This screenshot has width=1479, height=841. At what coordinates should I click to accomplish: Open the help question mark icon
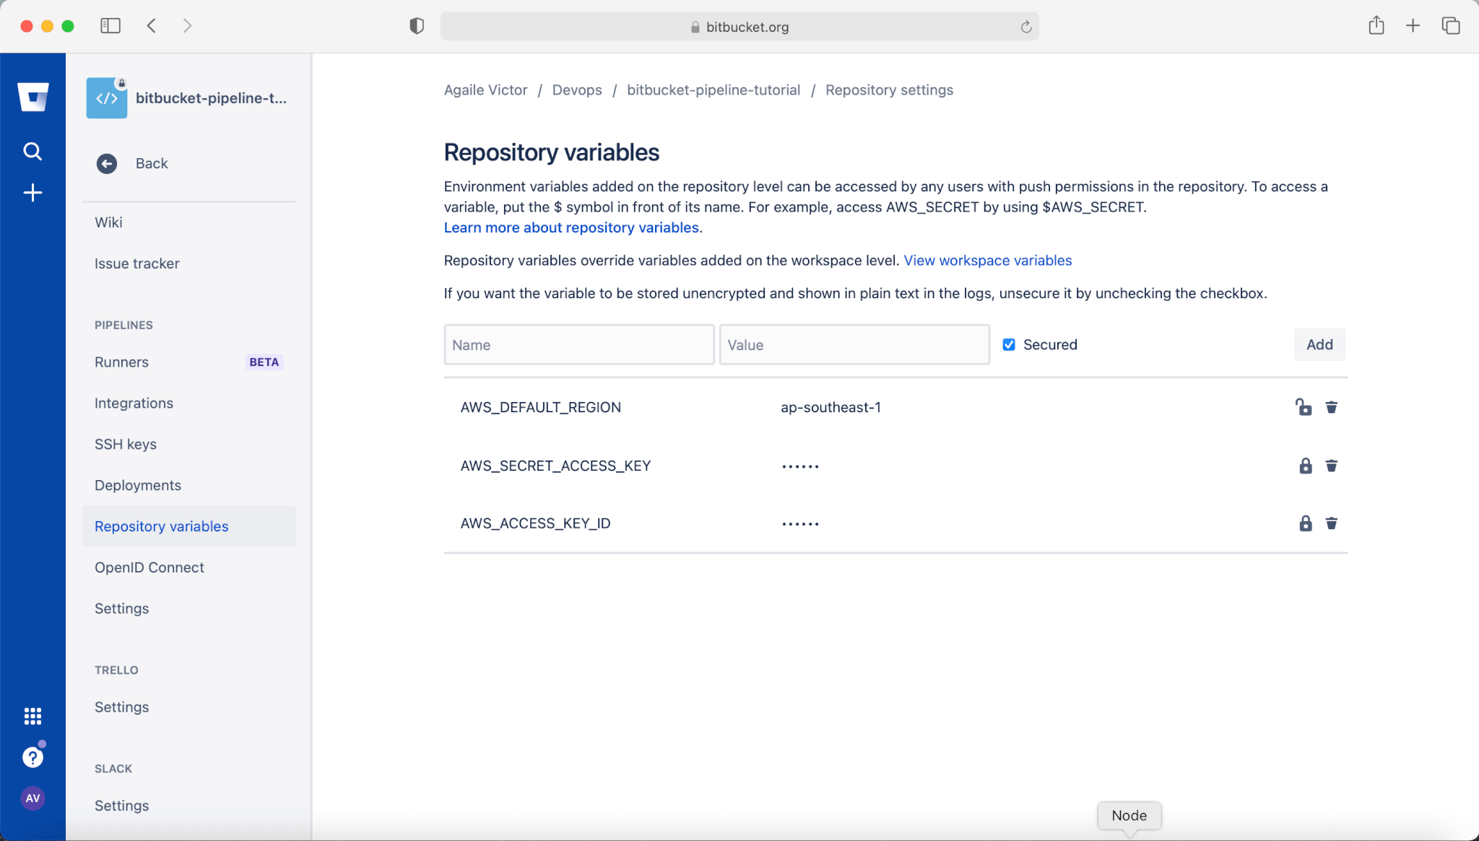[x=32, y=757]
